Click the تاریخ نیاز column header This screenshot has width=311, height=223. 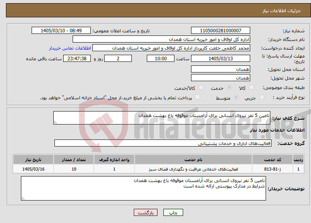33,160
